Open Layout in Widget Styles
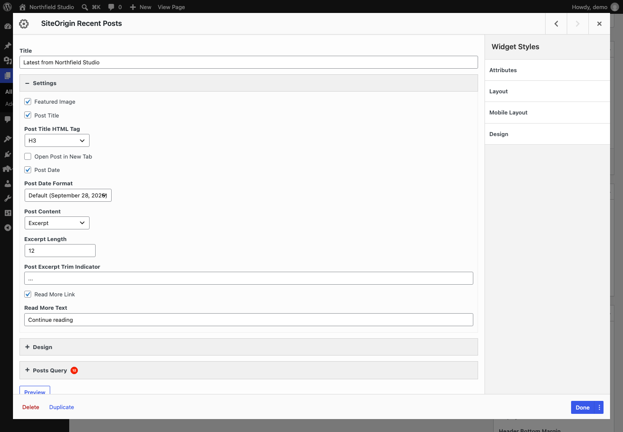 (547, 91)
